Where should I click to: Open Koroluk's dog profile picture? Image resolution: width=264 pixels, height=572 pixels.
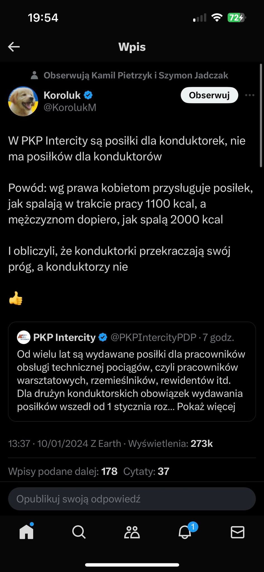(23, 101)
